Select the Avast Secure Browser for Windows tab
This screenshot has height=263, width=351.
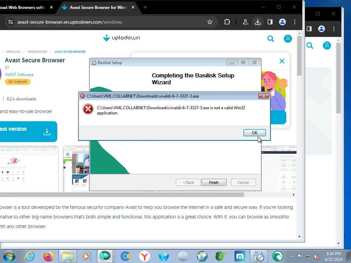pos(98,8)
